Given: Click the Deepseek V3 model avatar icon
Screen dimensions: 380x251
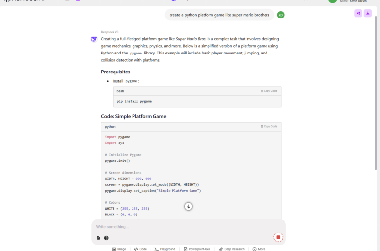Looking at the screenshot, I should click(94, 39).
